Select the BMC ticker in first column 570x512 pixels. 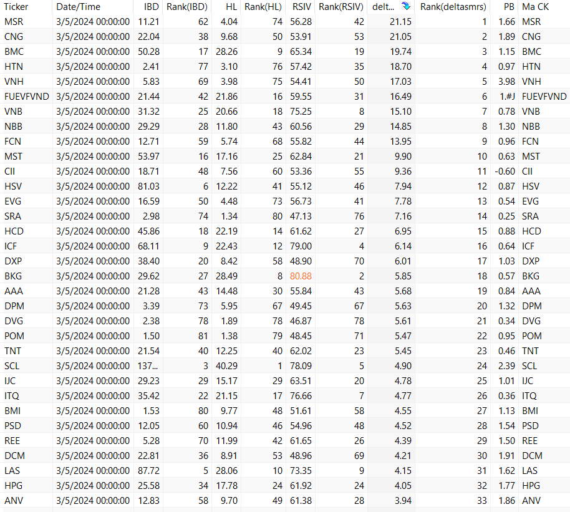pyautogui.click(x=14, y=52)
